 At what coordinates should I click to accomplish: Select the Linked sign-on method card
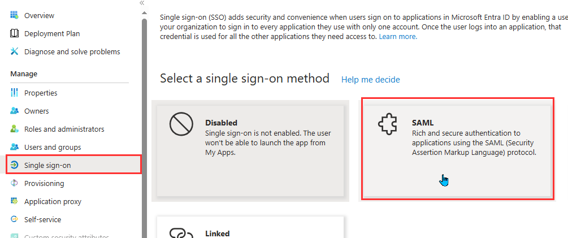(250, 227)
